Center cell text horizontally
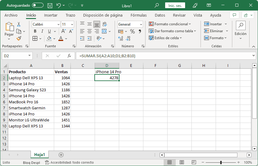This screenshot has width=258, height=166. pyautogui.click(x=90, y=31)
